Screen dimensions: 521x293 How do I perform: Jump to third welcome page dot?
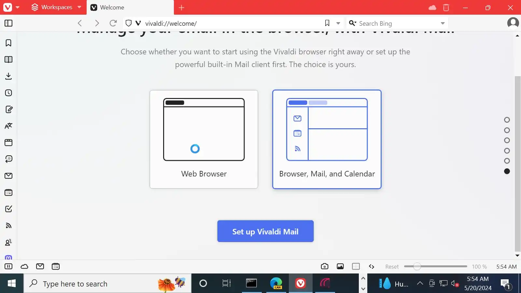[507, 140]
